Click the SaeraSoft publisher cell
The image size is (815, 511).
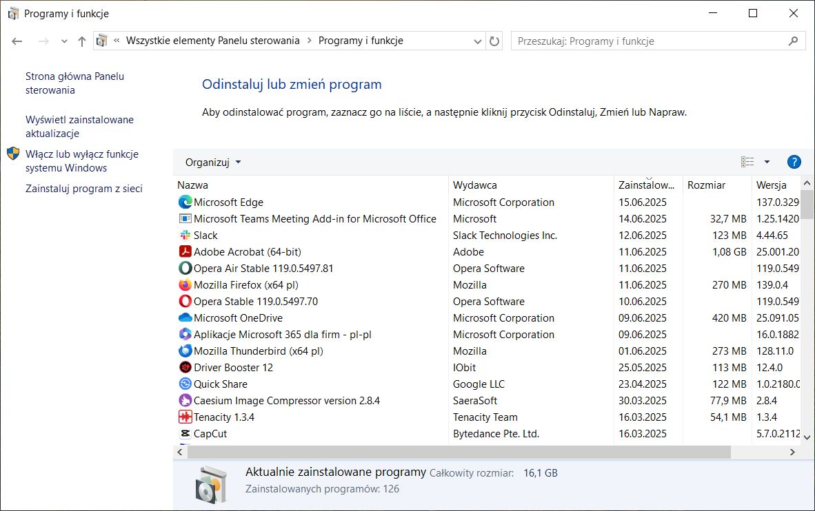475,400
